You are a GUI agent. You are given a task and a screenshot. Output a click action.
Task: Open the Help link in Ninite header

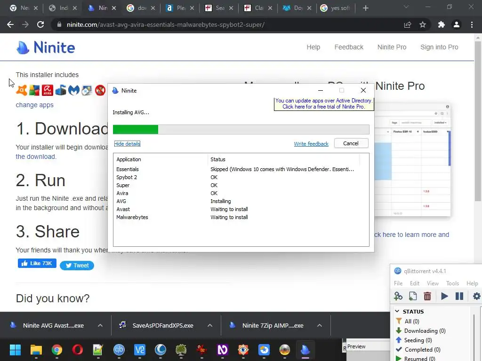point(313,47)
